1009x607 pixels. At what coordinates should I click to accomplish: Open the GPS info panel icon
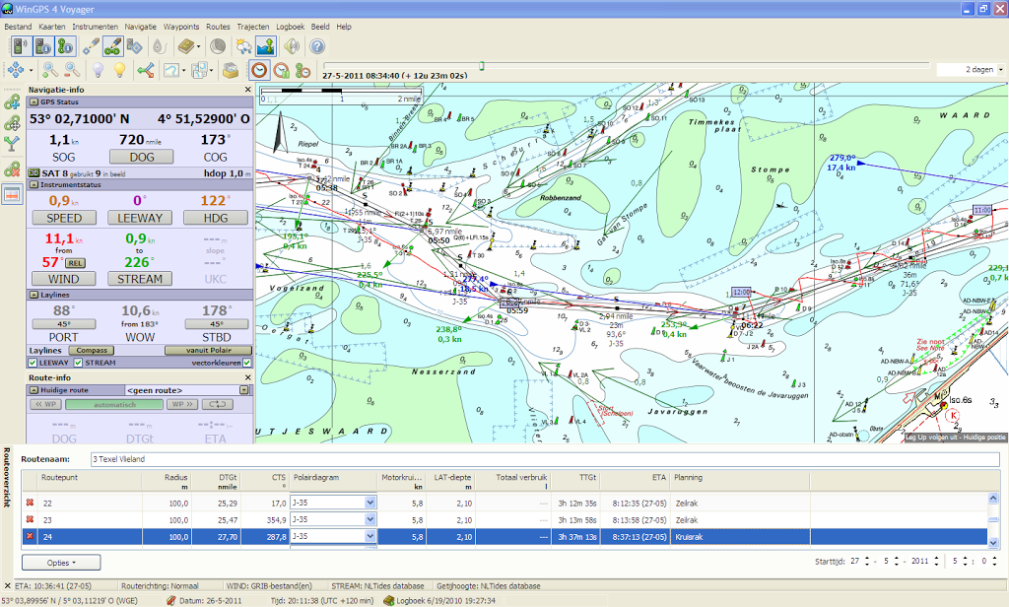[x=42, y=46]
